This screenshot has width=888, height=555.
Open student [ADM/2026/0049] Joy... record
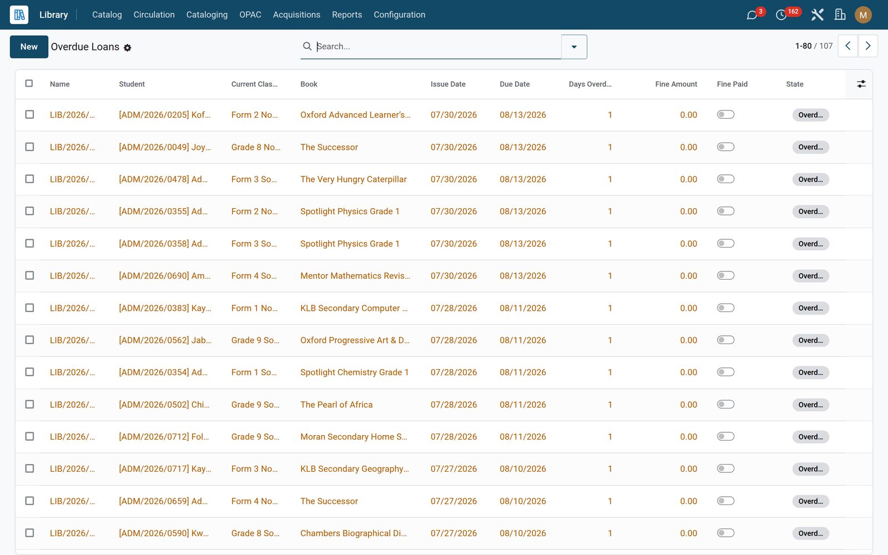(x=165, y=147)
